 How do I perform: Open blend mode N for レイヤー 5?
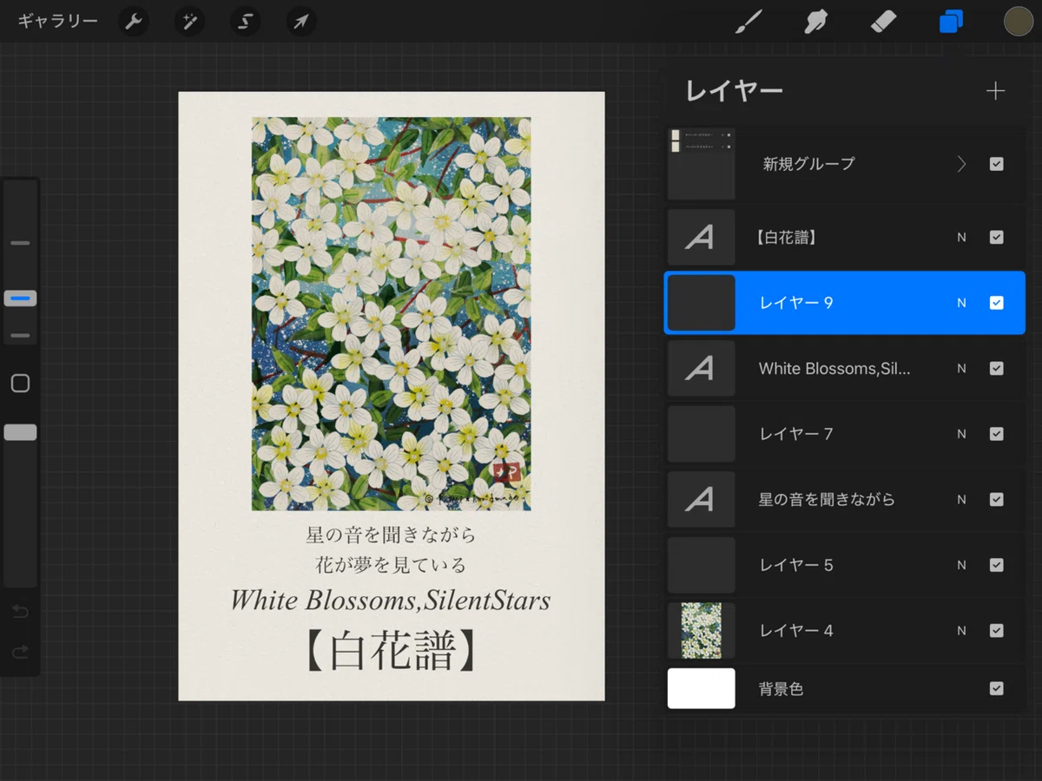(961, 565)
